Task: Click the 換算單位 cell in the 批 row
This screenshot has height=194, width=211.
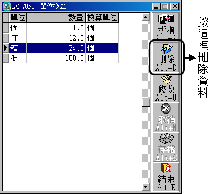Action: coord(102,58)
